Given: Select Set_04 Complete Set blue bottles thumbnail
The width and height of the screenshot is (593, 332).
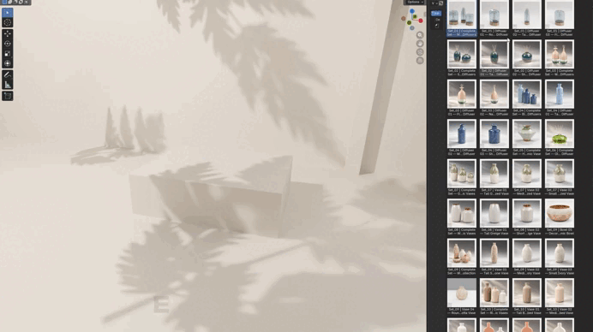Looking at the screenshot, I should [x=527, y=98].
